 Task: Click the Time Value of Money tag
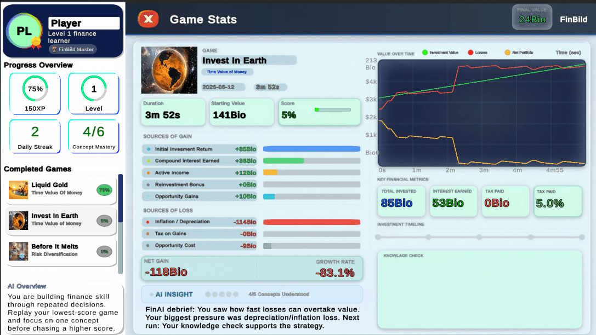(226, 72)
